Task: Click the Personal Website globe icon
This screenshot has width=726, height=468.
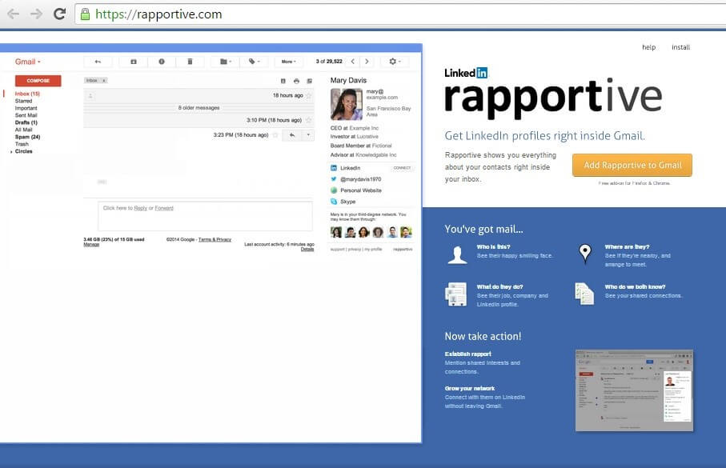Action: pyautogui.click(x=334, y=190)
